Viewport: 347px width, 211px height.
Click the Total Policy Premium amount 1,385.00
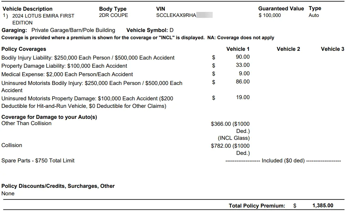[322, 206]
